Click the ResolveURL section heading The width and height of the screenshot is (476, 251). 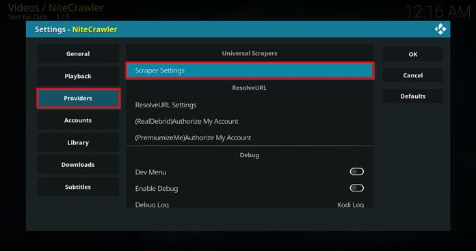[x=249, y=88]
